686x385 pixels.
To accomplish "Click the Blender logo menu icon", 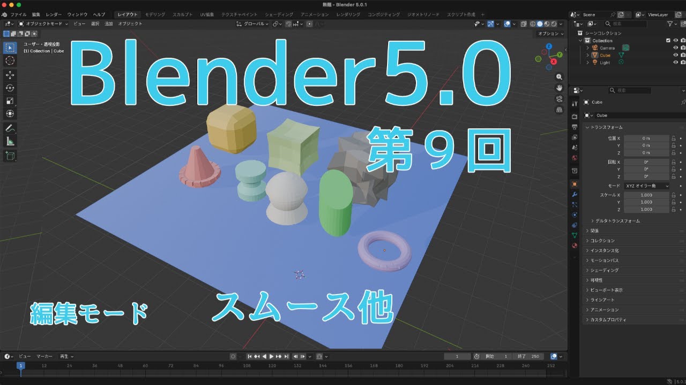I will 5,14.
